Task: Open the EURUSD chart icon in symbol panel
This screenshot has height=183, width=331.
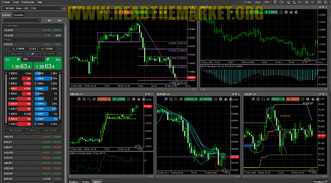Action: tap(60, 49)
